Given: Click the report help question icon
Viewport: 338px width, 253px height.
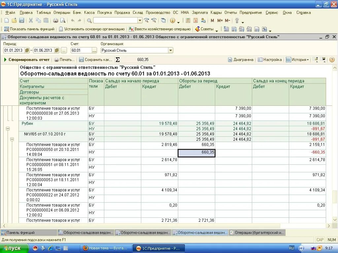Looking at the screenshot, I should (x=332, y=60).
